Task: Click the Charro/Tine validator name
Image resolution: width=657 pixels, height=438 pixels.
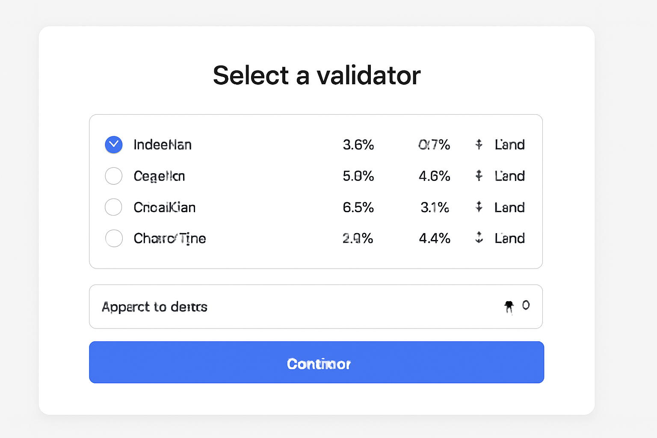Action: coord(170,238)
